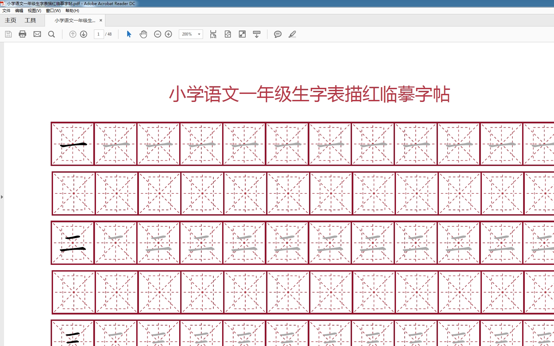Open the 主页 home view
This screenshot has width=554, height=346.
tap(10, 20)
